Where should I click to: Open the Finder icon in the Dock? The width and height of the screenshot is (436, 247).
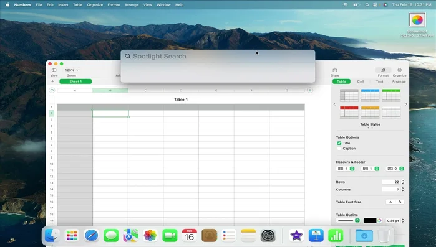click(x=52, y=236)
